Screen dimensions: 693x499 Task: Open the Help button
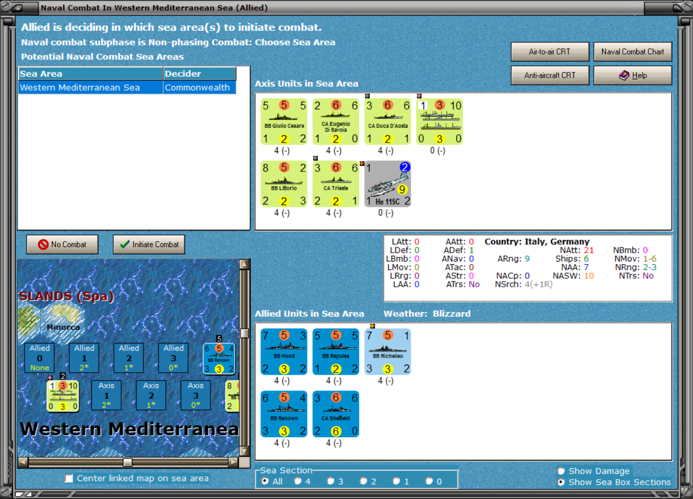click(633, 75)
